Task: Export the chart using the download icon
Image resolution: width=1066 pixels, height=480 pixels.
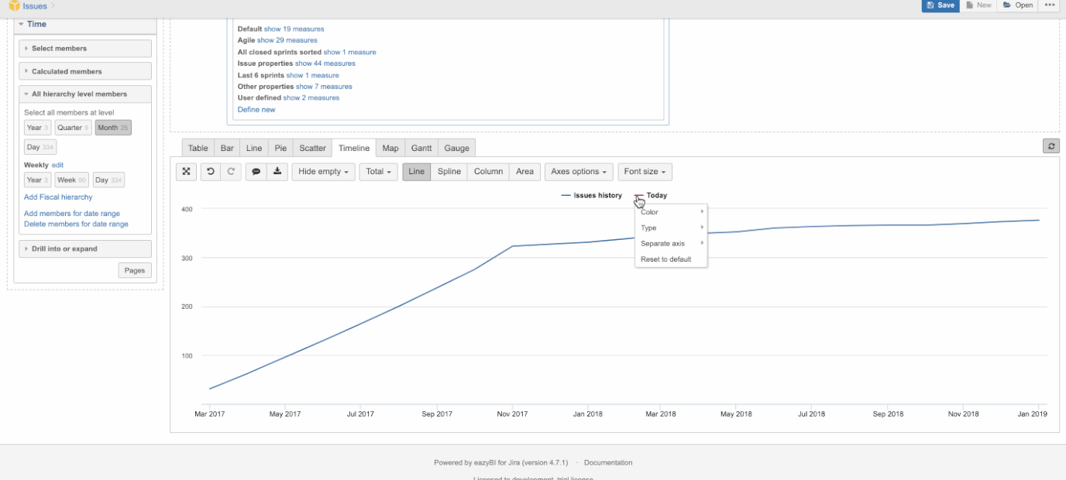Action: pyautogui.click(x=277, y=171)
